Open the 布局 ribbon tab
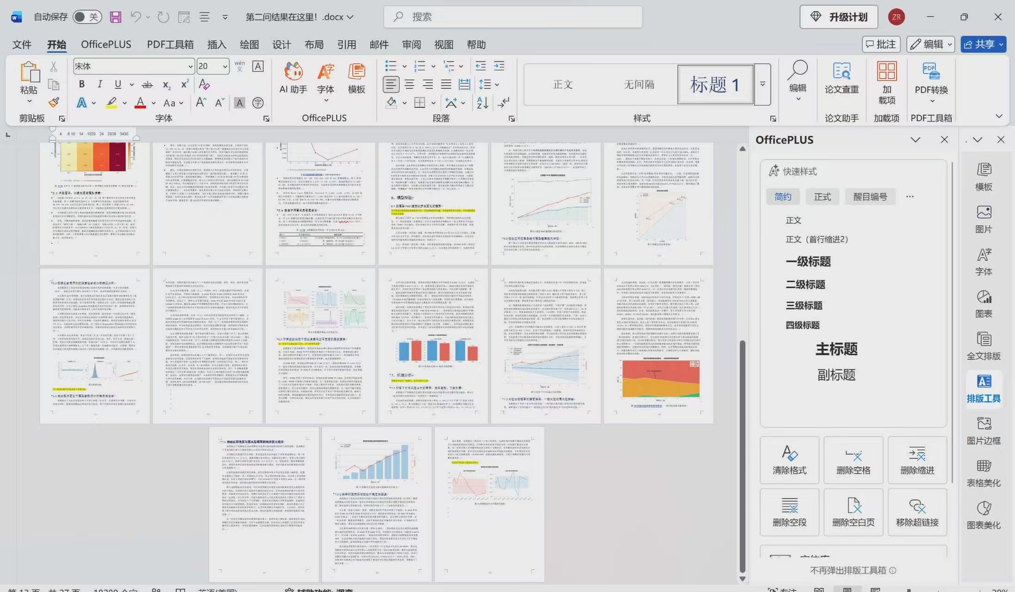Screen dimensions: 1015x592 pos(314,44)
